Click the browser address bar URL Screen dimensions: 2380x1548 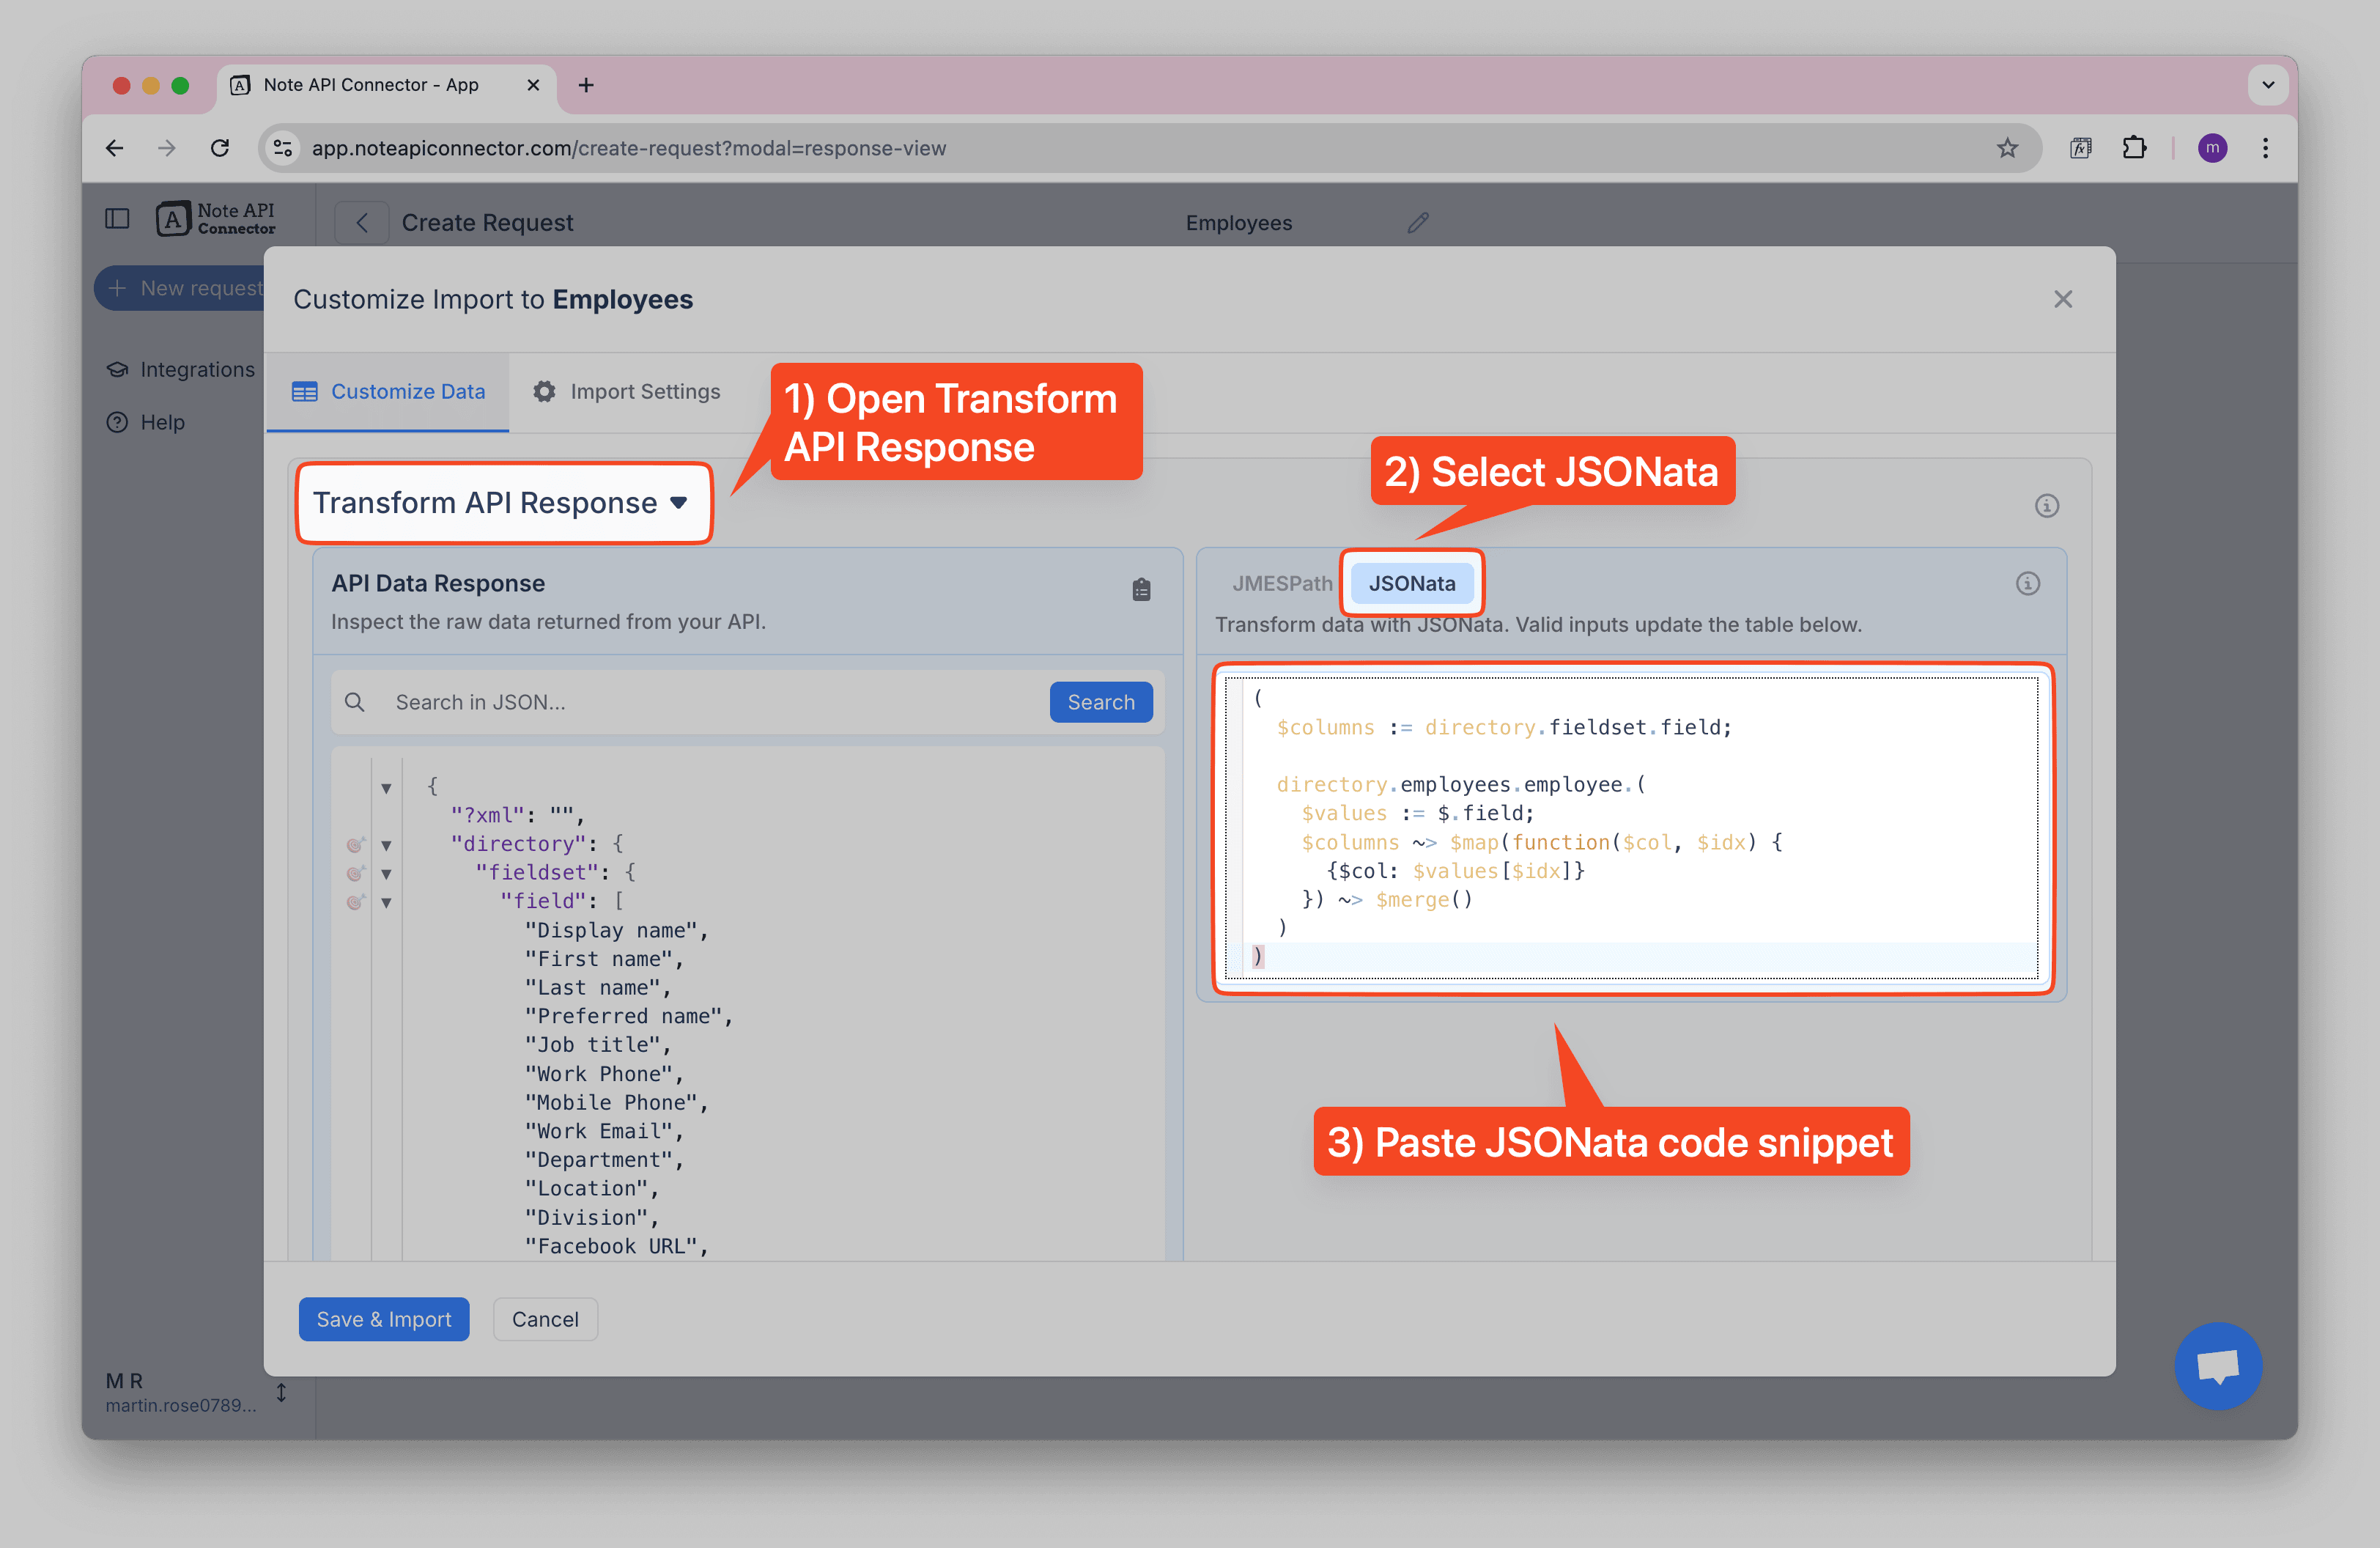(x=628, y=148)
